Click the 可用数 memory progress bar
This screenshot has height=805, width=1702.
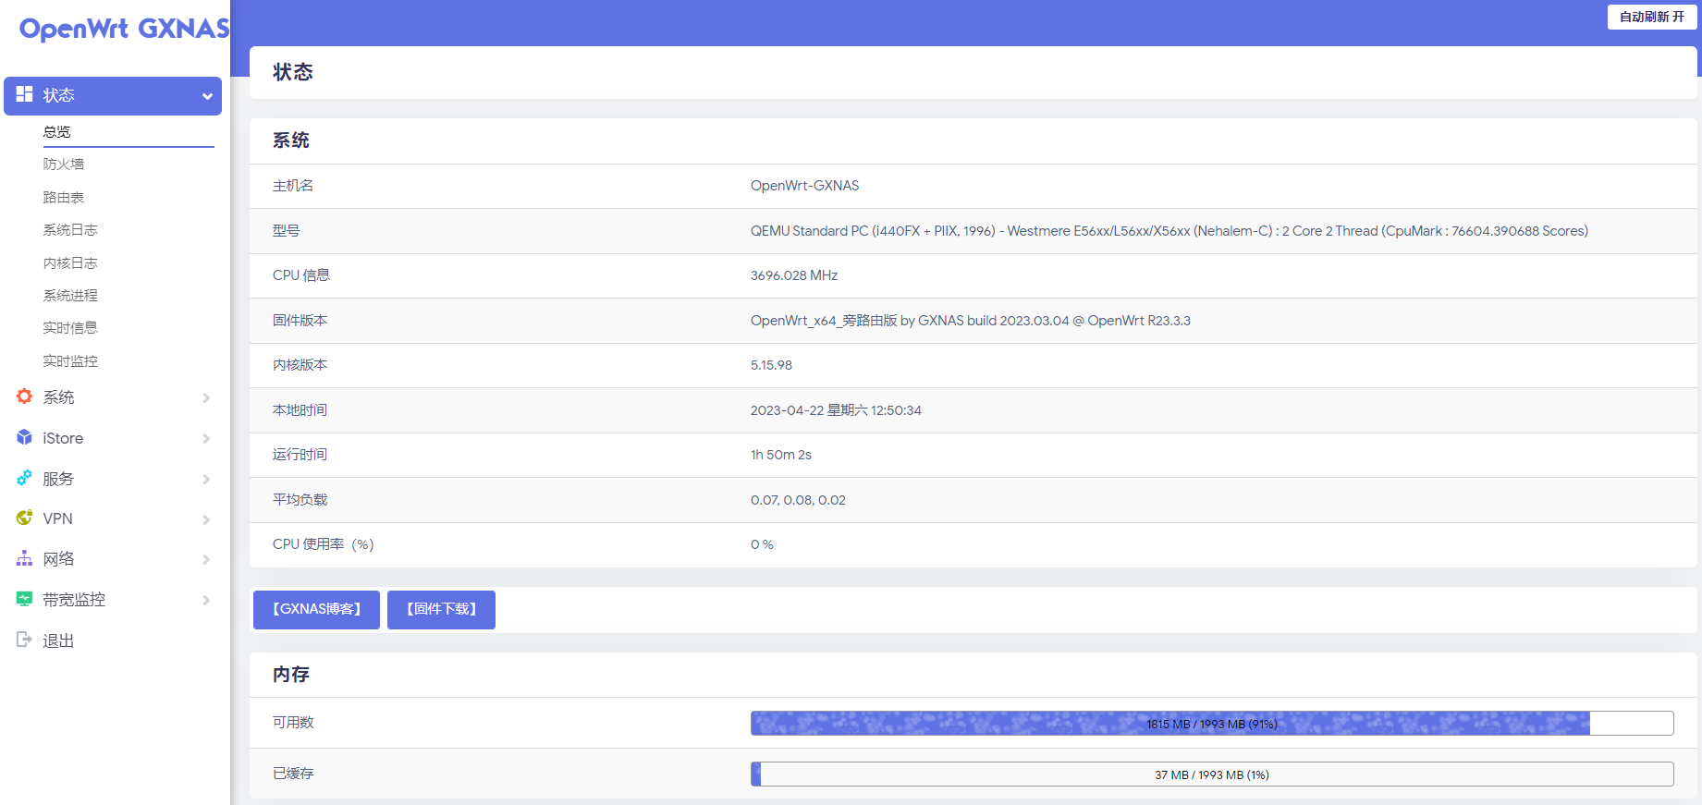coord(1212,723)
